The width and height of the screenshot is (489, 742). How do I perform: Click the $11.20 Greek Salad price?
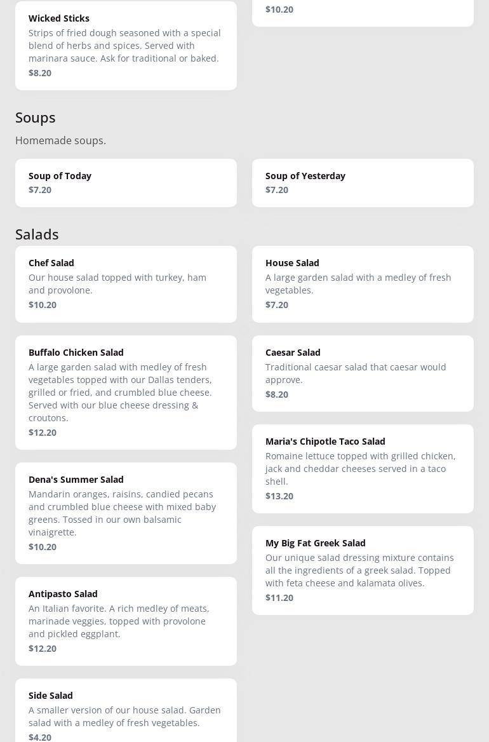point(279,598)
